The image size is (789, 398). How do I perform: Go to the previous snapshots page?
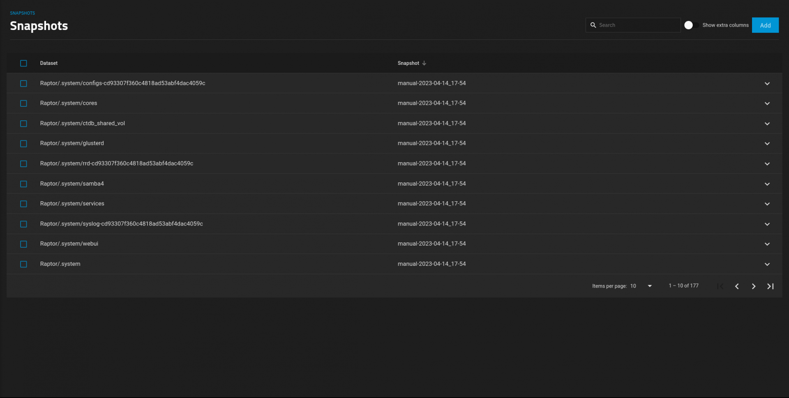point(737,286)
